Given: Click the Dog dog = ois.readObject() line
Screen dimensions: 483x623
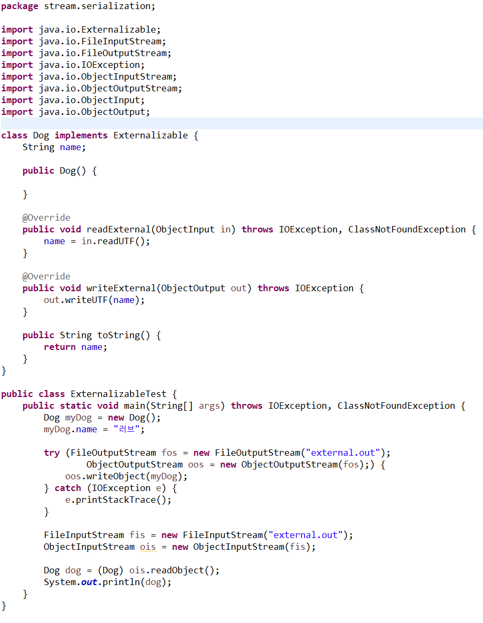Looking at the screenshot, I should coord(131,571).
